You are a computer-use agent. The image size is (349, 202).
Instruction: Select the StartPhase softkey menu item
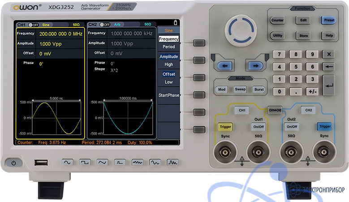coord(168,95)
